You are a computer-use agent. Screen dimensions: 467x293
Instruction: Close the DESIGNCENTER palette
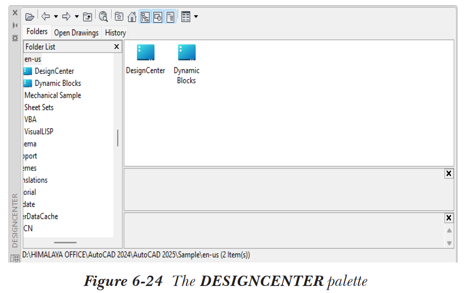click(15, 13)
